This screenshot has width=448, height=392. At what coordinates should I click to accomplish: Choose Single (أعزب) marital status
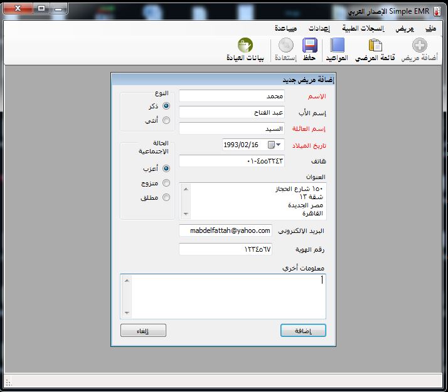click(166, 168)
